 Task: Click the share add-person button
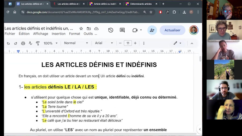(152, 30)
